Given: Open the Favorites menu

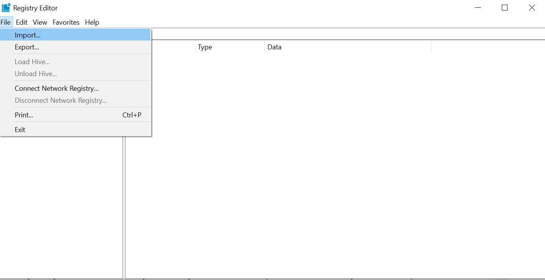Looking at the screenshot, I should 66,22.
